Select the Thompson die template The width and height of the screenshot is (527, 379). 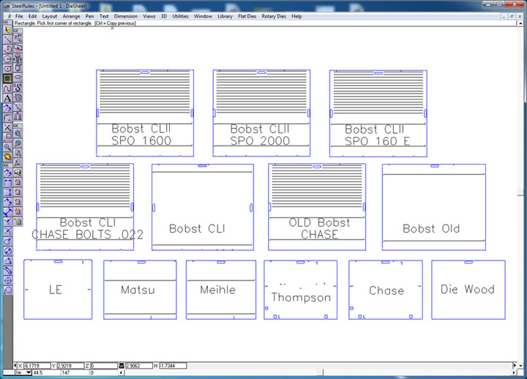300,290
